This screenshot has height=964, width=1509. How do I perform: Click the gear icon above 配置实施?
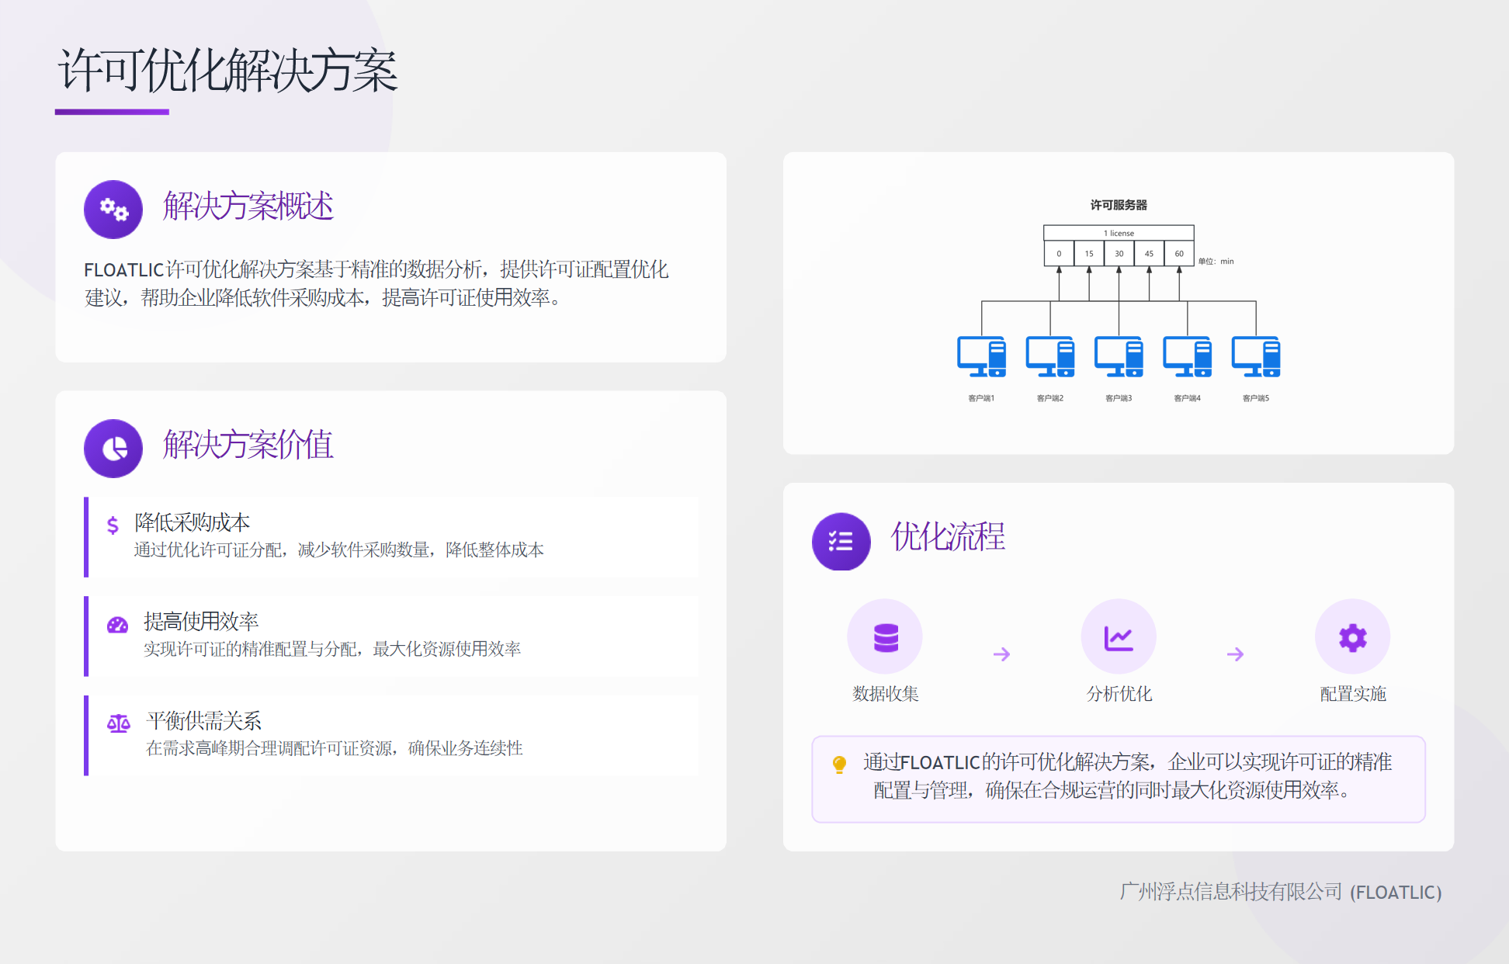(1352, 637)
